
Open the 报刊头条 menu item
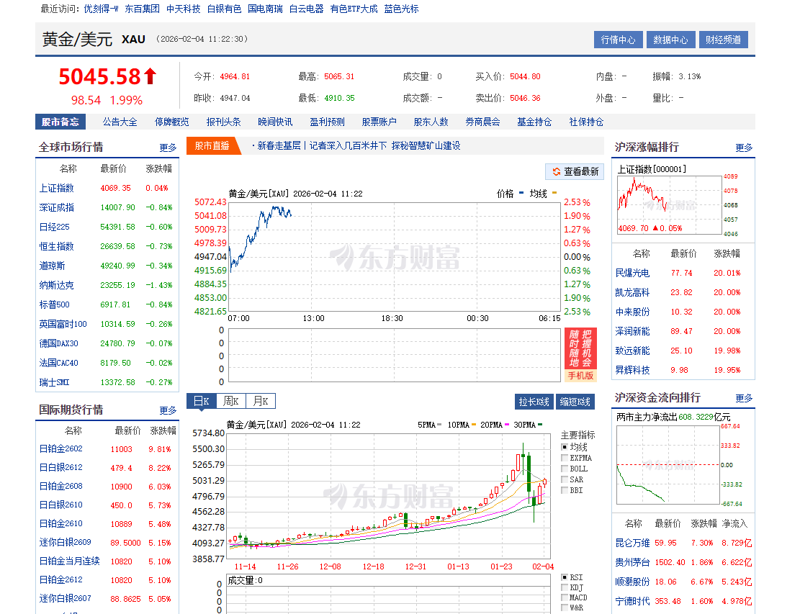coord(223,122)
